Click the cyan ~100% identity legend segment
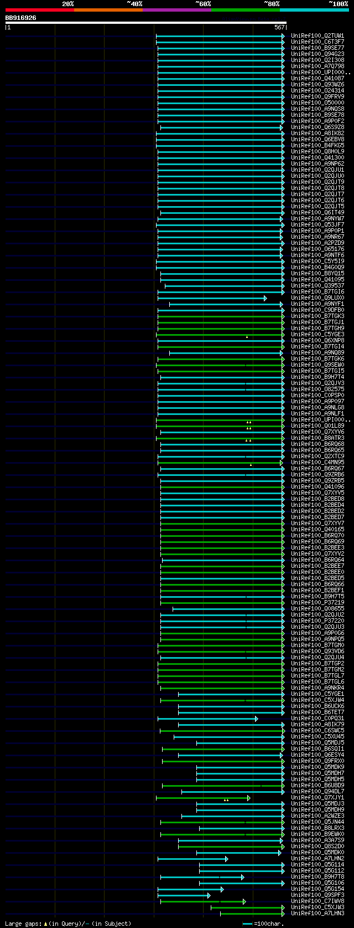Image resolution: width=354 pixels, height=928 pixels. (314, 10)
